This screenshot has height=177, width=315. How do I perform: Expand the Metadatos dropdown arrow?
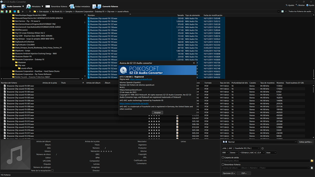pos(42,6)
